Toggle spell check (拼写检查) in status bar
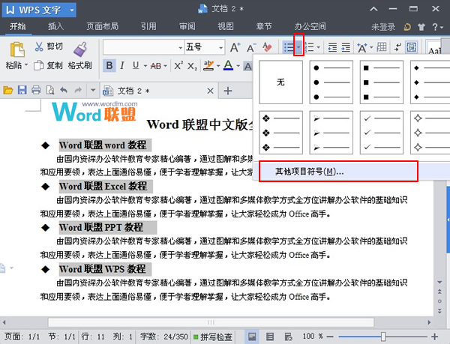The image size is (450, 344). coord(213,337)
